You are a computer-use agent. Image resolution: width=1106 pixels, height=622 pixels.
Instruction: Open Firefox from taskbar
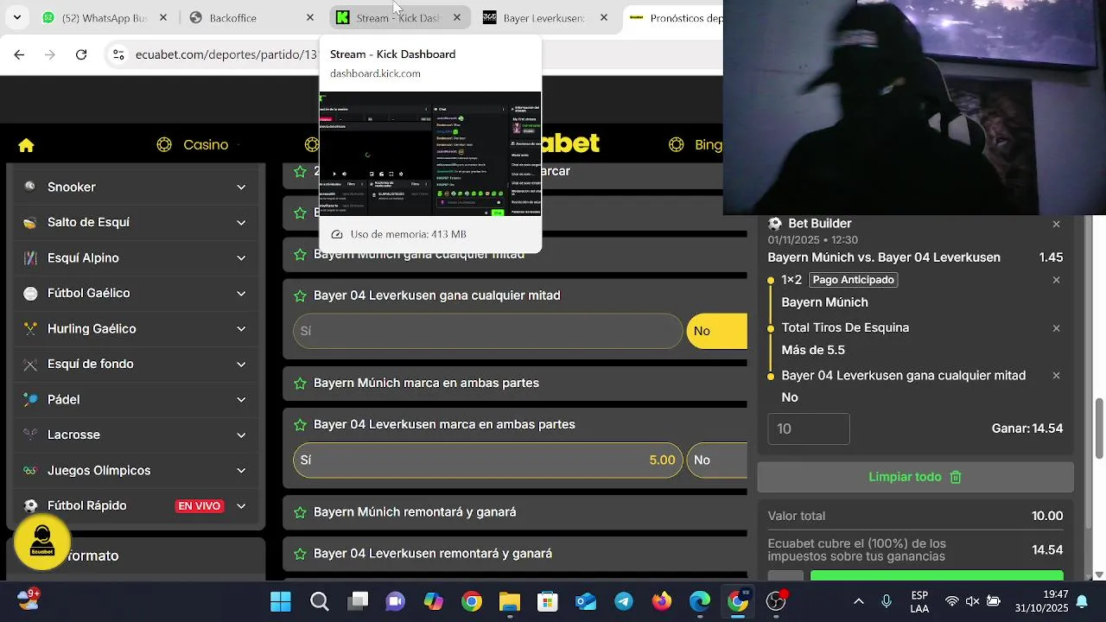click(x=662, y=601)
